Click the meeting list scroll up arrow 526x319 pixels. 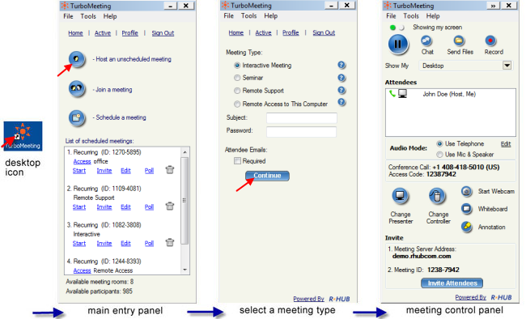(x=185, y=152)
